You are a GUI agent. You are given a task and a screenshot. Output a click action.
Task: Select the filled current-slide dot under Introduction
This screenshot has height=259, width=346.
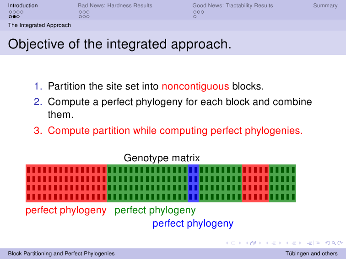14,17
